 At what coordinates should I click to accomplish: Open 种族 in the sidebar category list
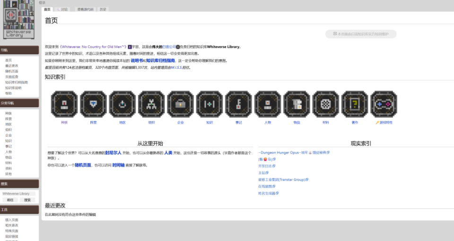[9, 113]
